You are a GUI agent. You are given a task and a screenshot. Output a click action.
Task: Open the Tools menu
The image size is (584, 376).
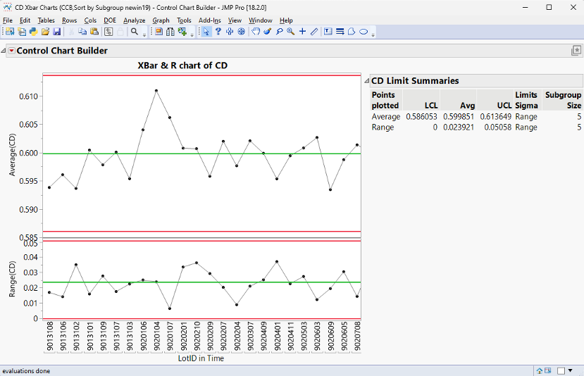coord(184,20)
